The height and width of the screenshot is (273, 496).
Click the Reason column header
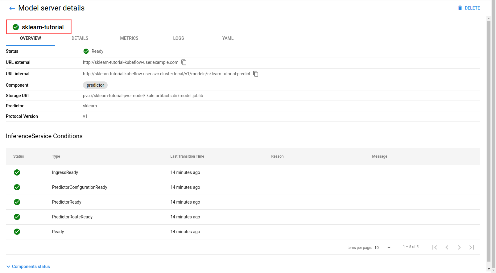[x=277, y=156]
